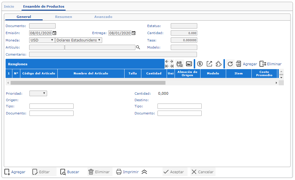
Task: Click the image picture icon in Renglones toolbar
Action: point(189,64)
